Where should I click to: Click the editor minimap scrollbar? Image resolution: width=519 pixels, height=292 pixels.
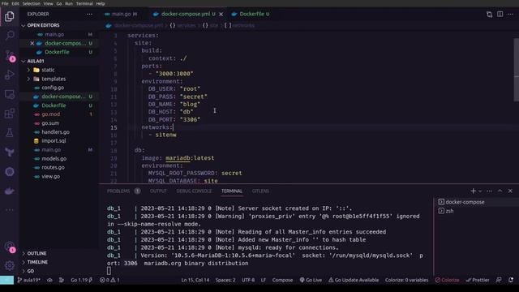pos(516,70)
